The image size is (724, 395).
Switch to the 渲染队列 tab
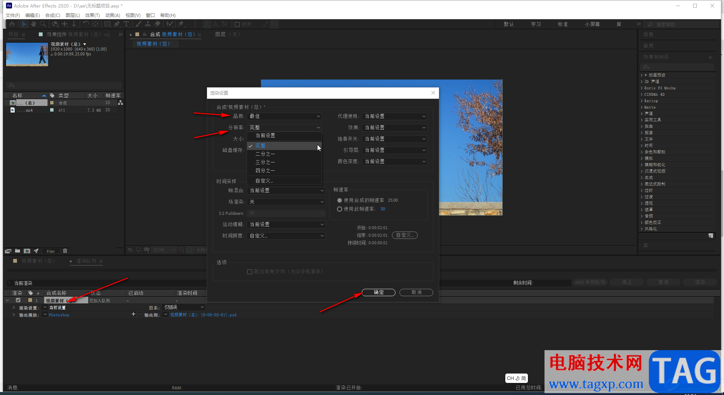pyautogui.click(x=86, y=261)
